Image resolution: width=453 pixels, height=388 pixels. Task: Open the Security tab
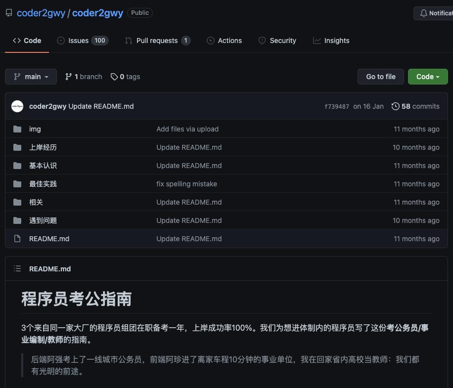[x=277, y=41]
